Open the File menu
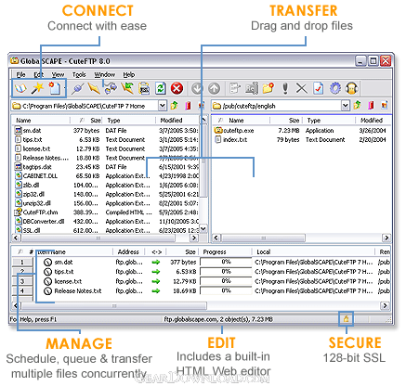Image resolution: width=406 pixels, height=386 pixels. [20, 74]
